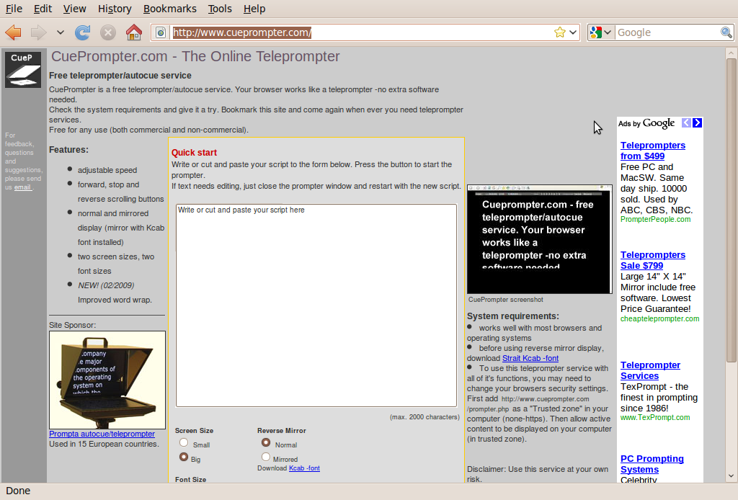Click the site identity icon in address bar
738x500 pixels.
161,32
